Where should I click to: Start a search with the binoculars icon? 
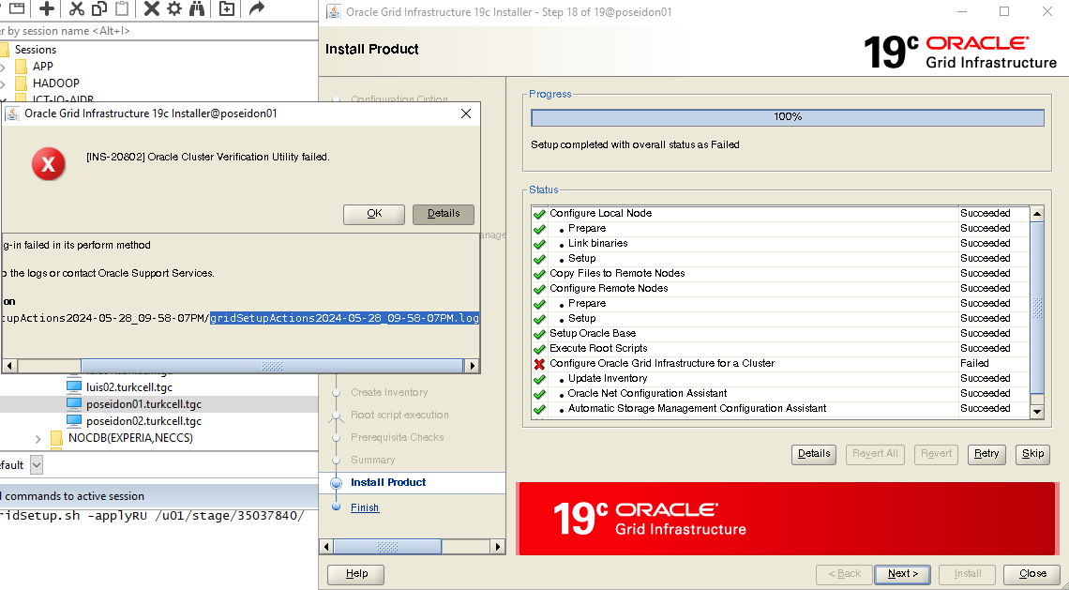point(196,10)
